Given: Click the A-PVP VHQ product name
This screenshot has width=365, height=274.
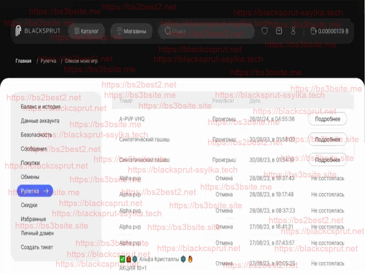Looking at the screenshot, I should (x=132, y=119).
